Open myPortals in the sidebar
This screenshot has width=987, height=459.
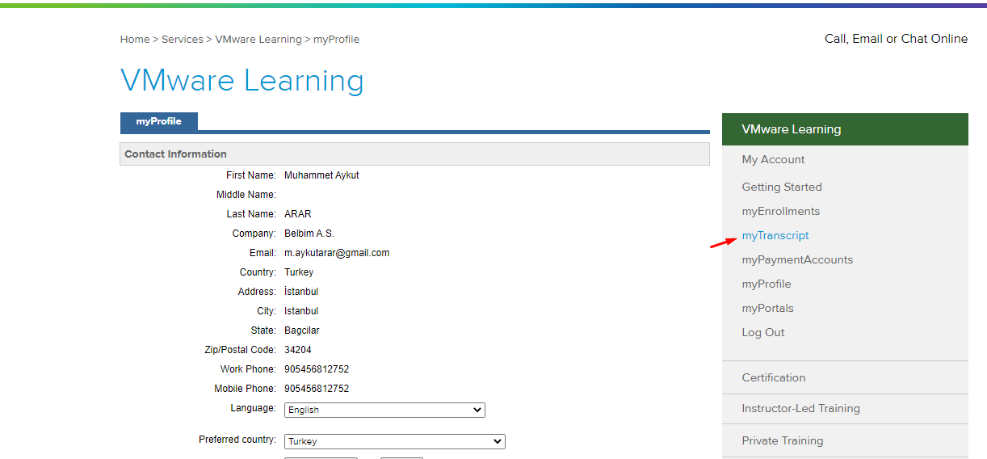click(x=768, y=308)
